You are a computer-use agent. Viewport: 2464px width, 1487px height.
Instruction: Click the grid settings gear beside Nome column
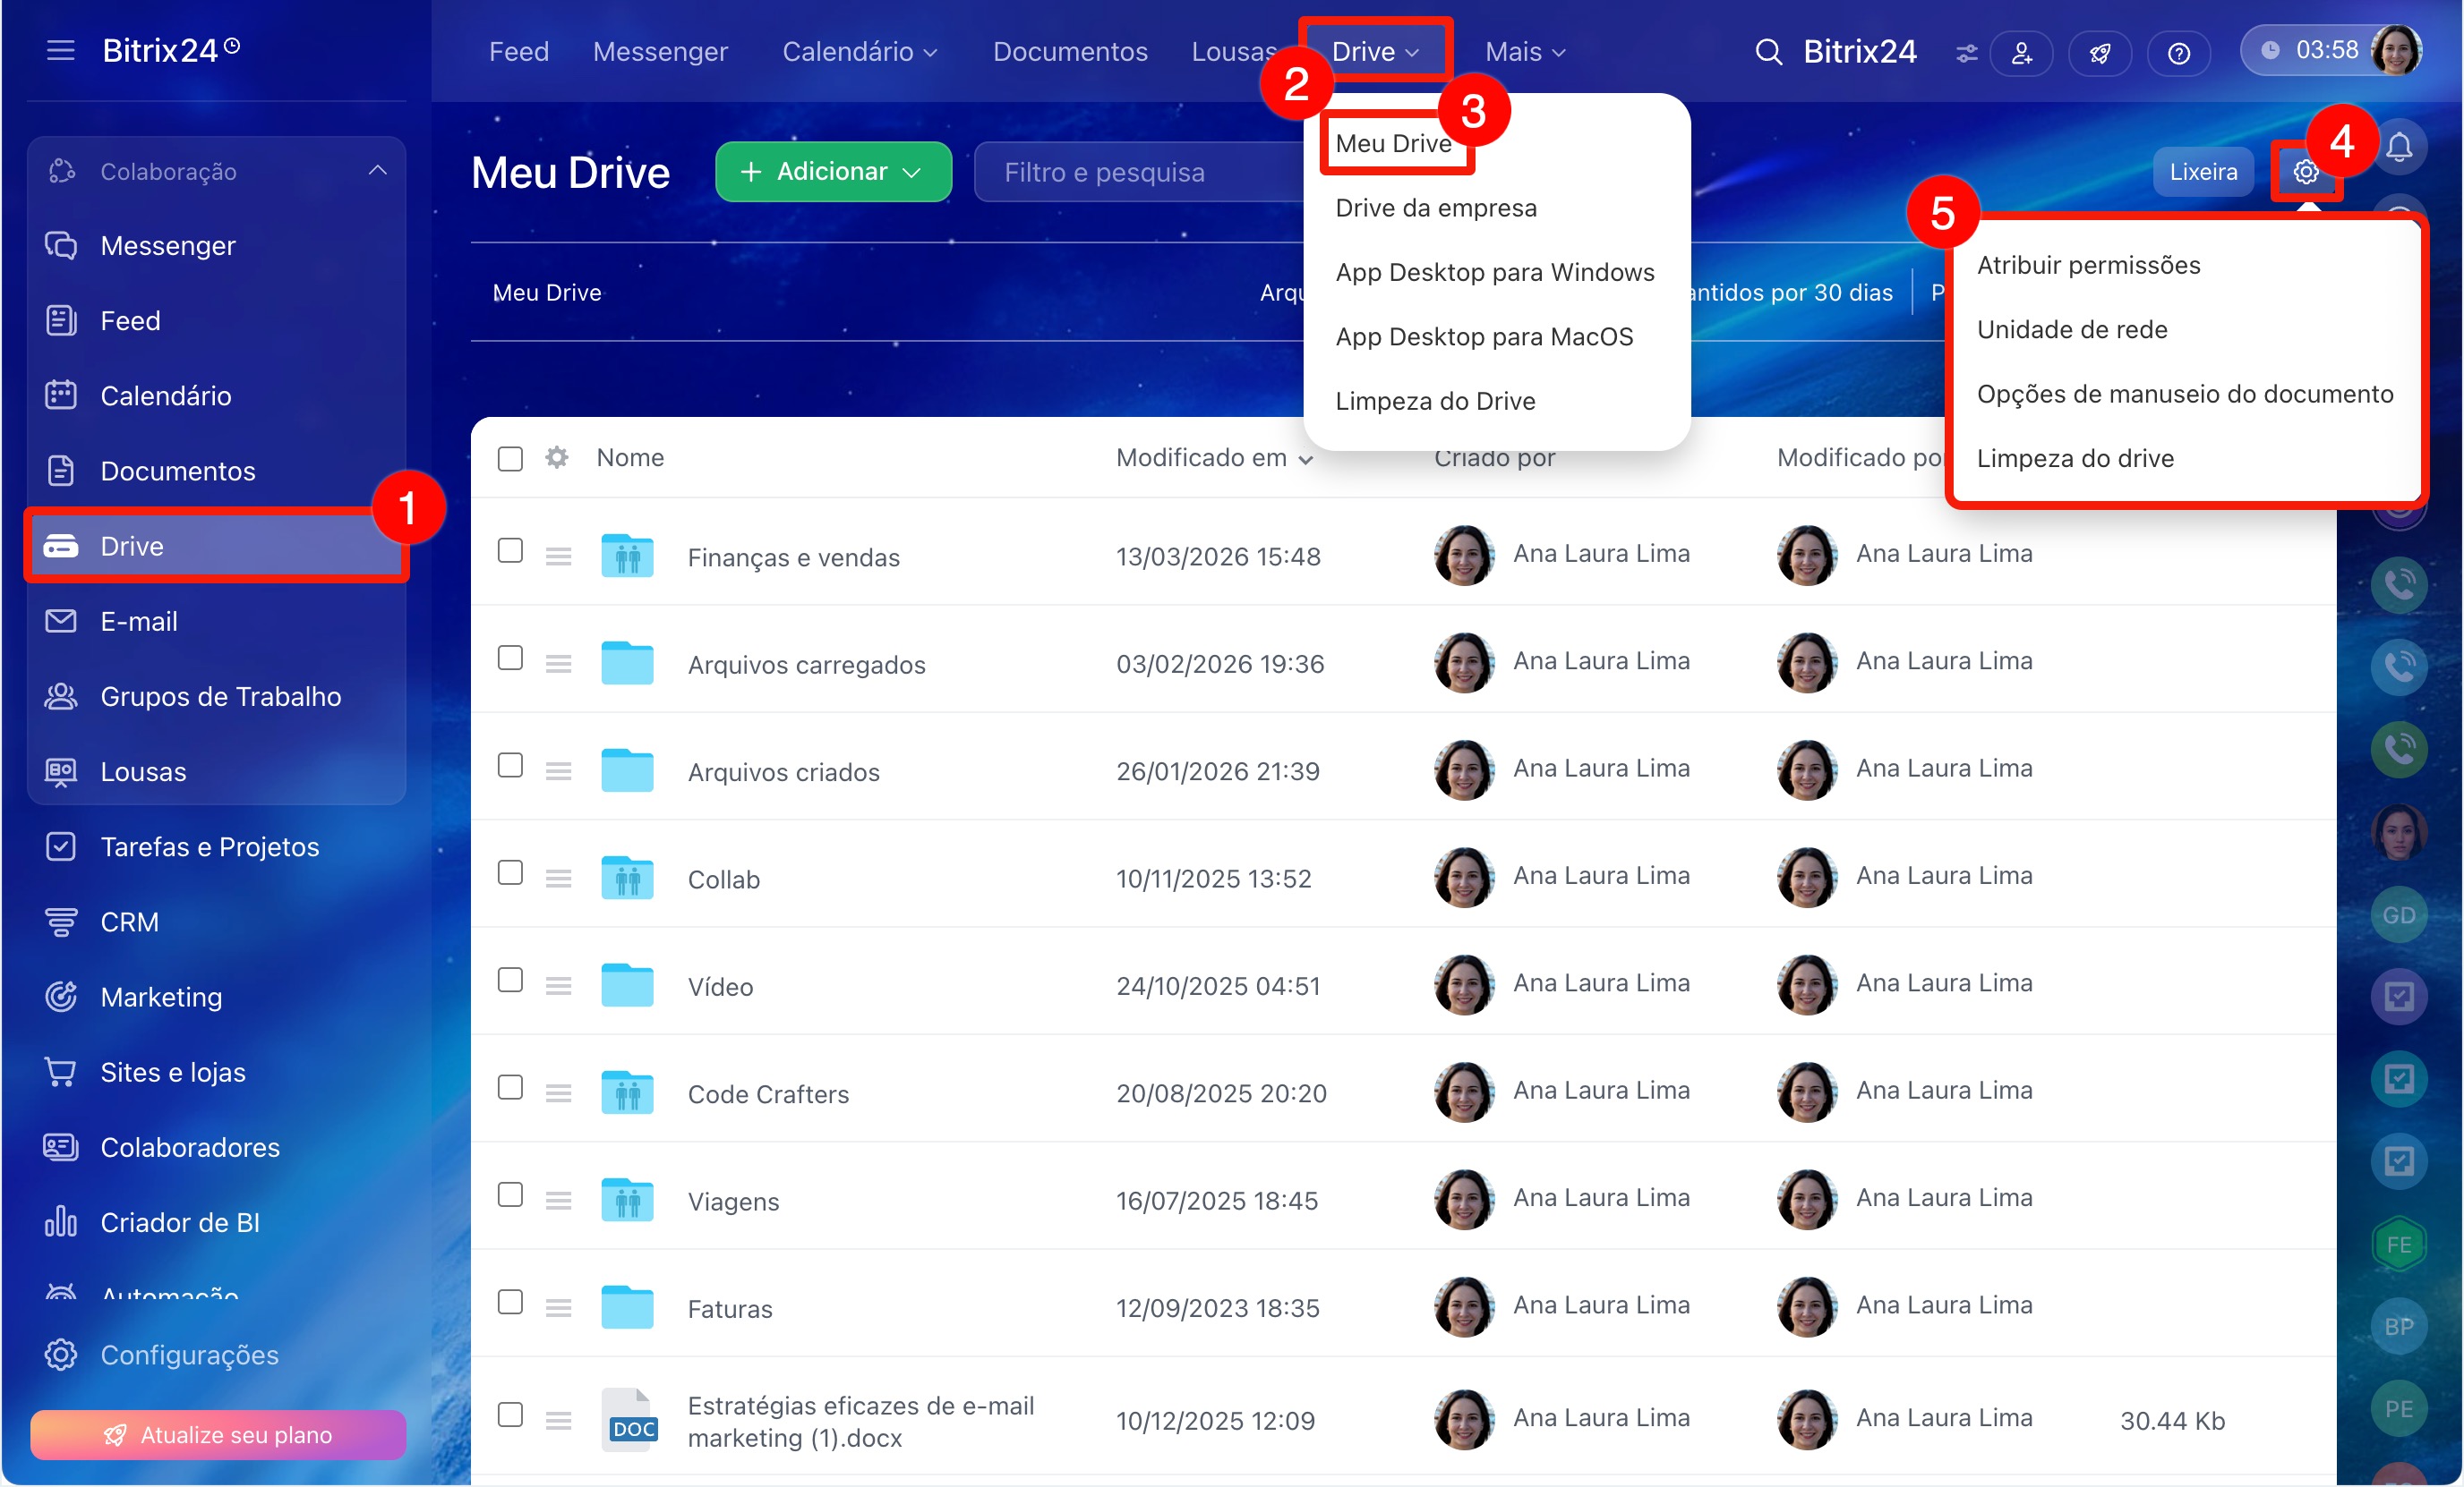[557, 458]
